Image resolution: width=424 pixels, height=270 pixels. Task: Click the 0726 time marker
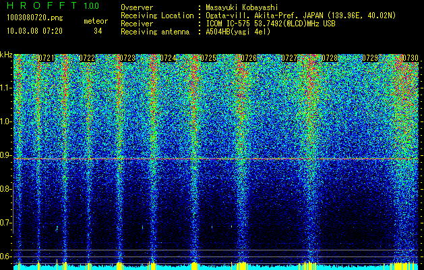tap(249, 58)
